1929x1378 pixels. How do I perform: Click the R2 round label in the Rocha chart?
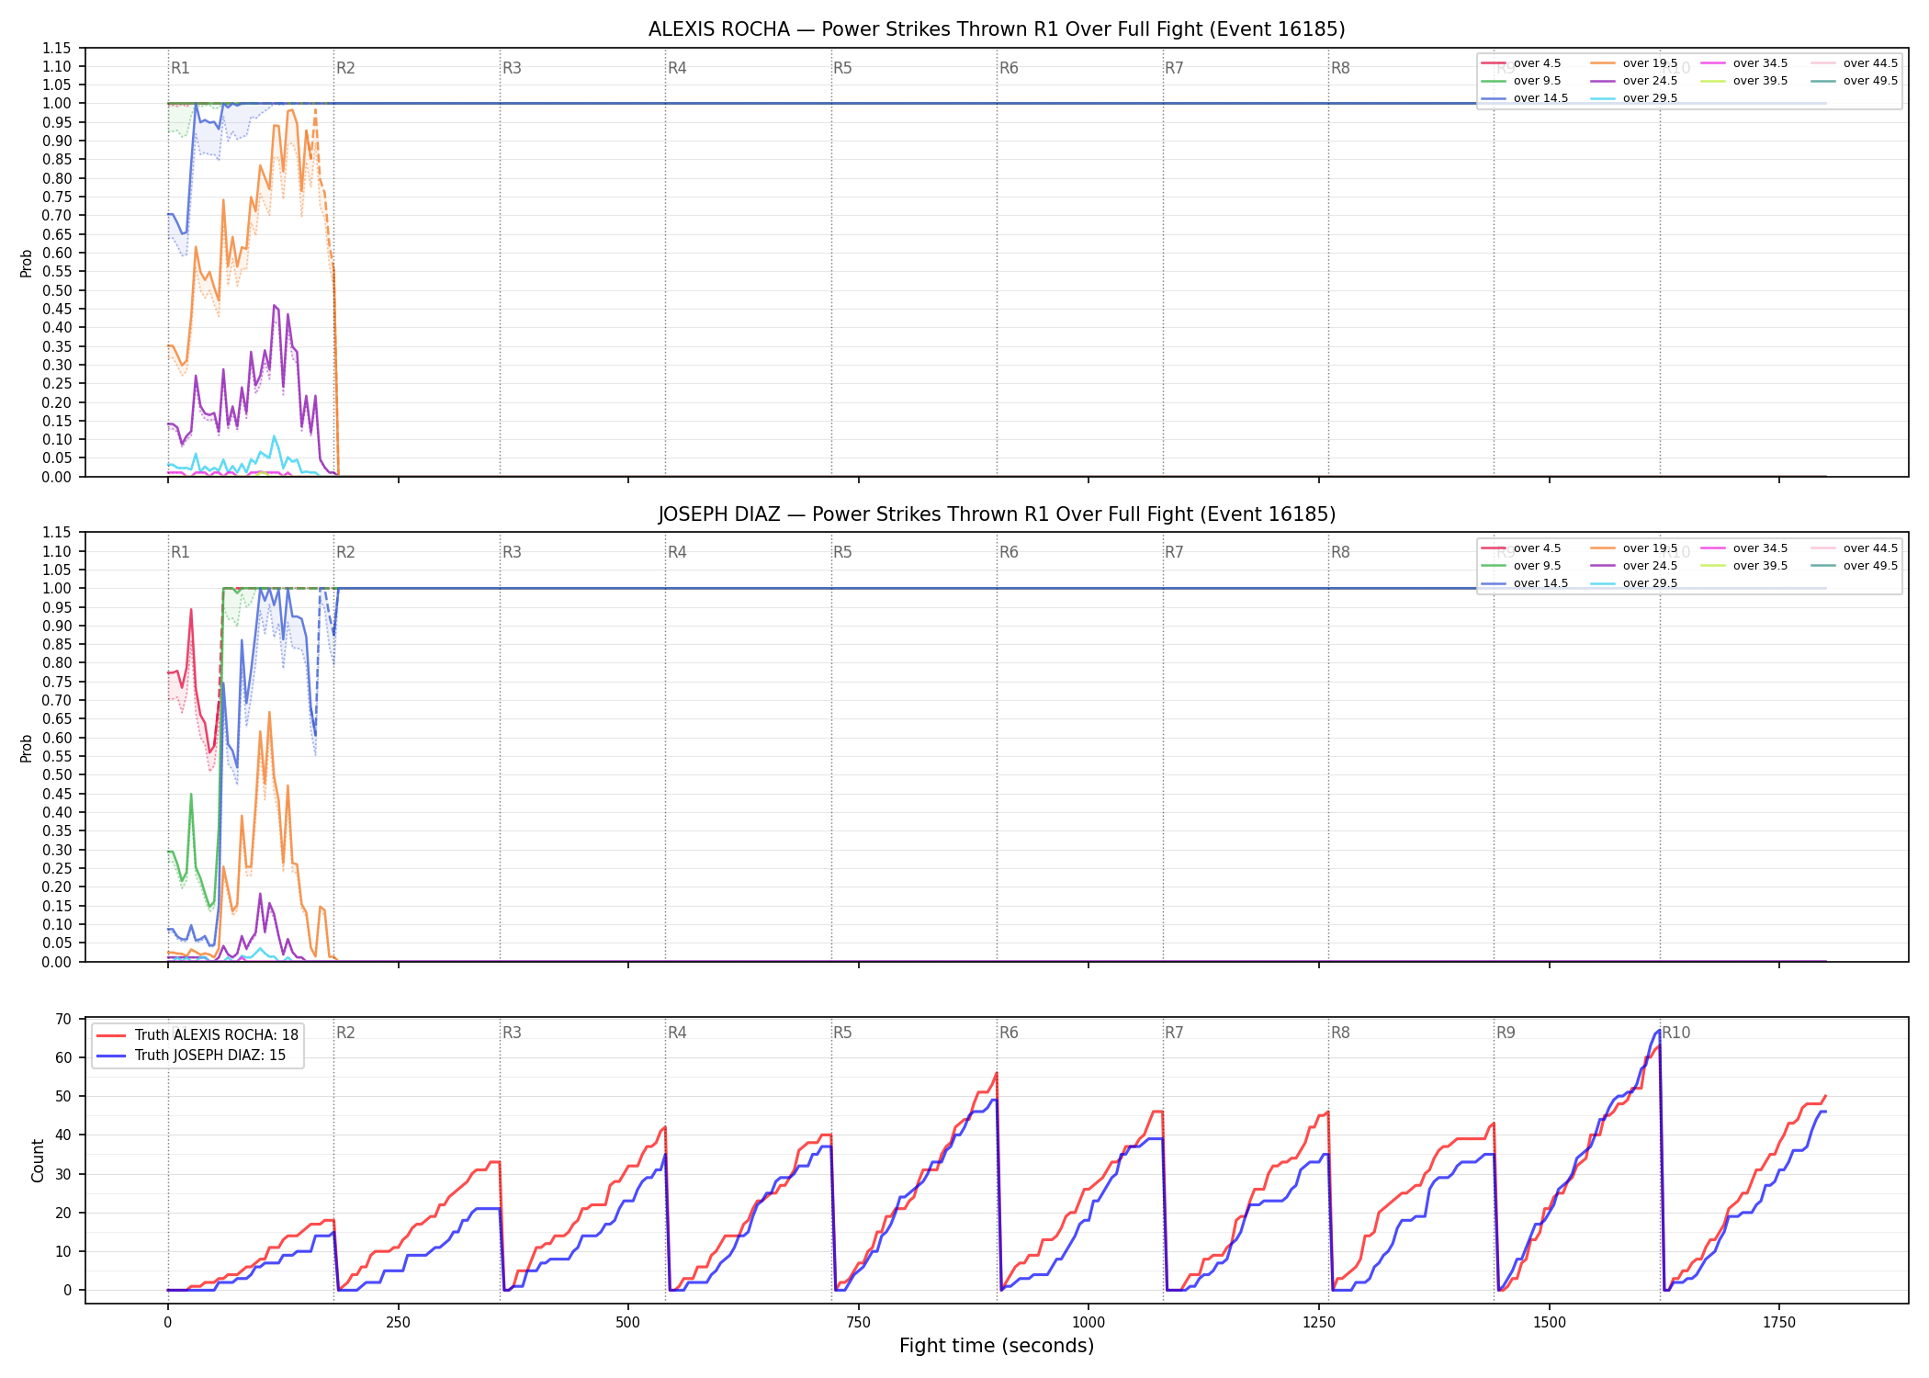pyautogui.click(x=345, y=68)
